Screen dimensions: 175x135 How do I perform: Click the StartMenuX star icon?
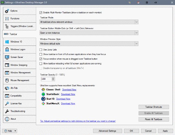[x=43, y=103]
